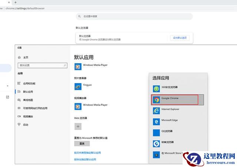Viewport: 237px width, 167px height.
Task: Click the Microsoft Store icon in app picker
Action: click(x=156, y=155)
